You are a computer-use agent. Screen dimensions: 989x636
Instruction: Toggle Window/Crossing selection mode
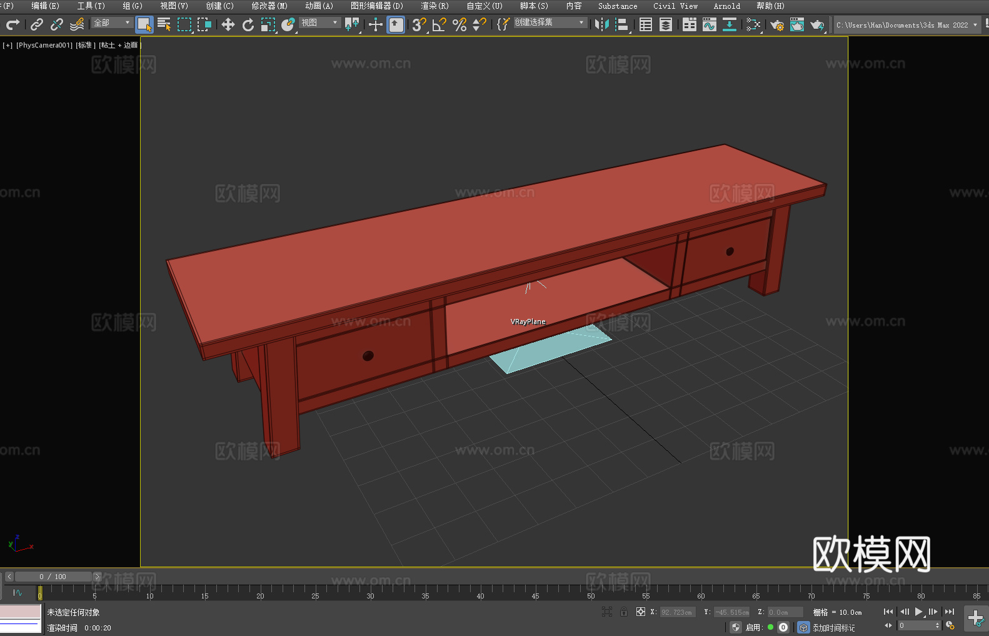pyautogui.click(x=204, y=24)
